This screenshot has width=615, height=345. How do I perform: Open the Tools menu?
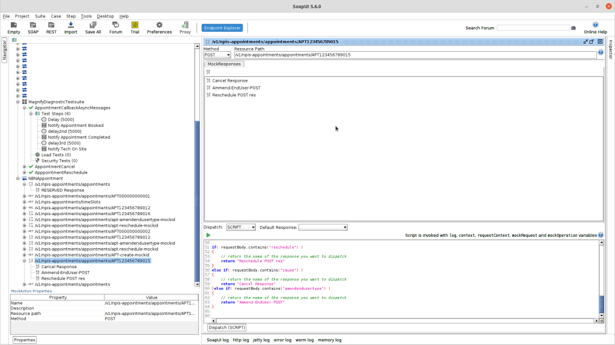86,16
